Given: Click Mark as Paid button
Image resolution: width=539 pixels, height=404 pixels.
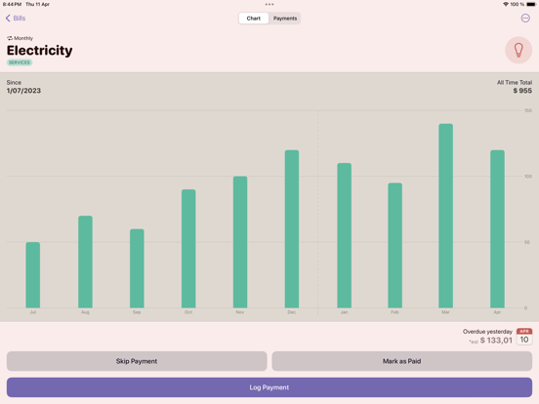Looking at the screenshot, I should click(402, 361).
